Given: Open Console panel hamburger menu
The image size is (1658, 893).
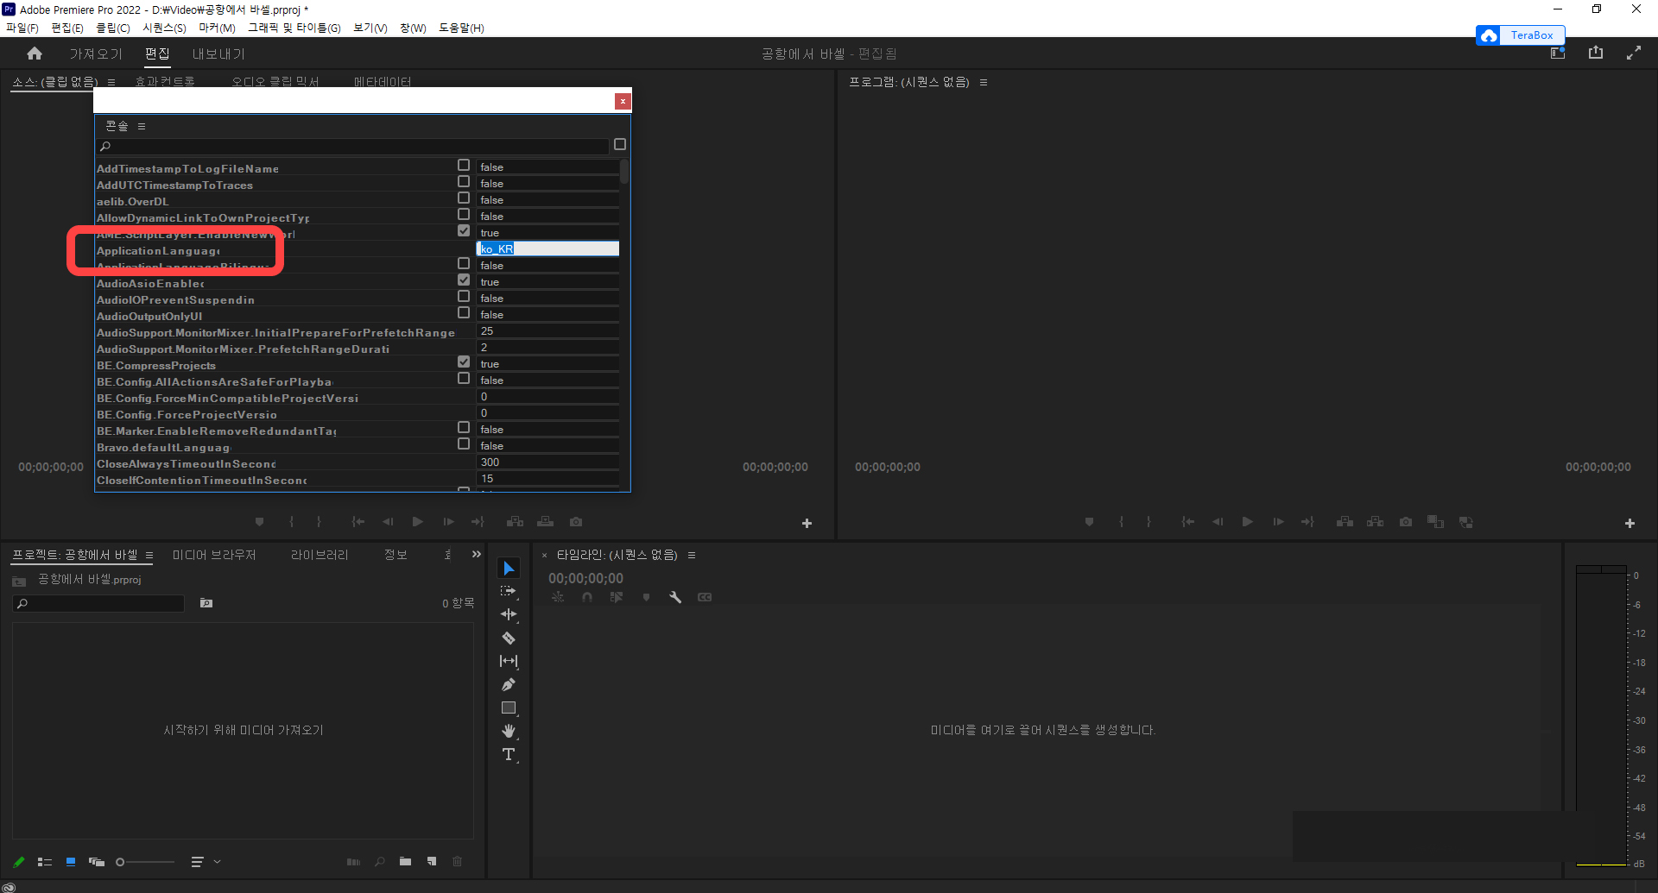Looking at the screenshot, I should point(142,126).
